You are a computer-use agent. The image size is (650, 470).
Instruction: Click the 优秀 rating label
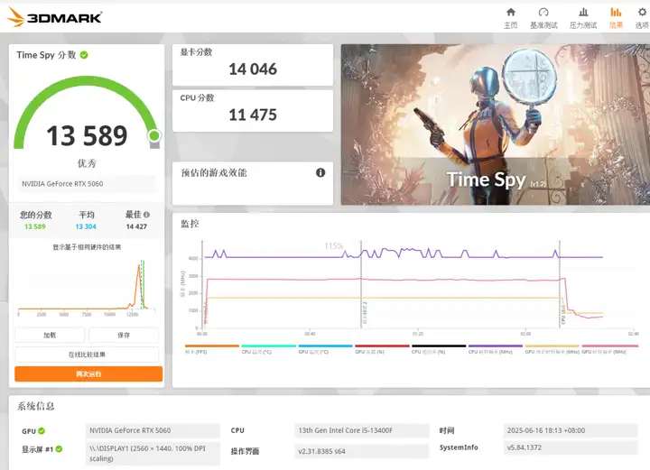point(87,163)
